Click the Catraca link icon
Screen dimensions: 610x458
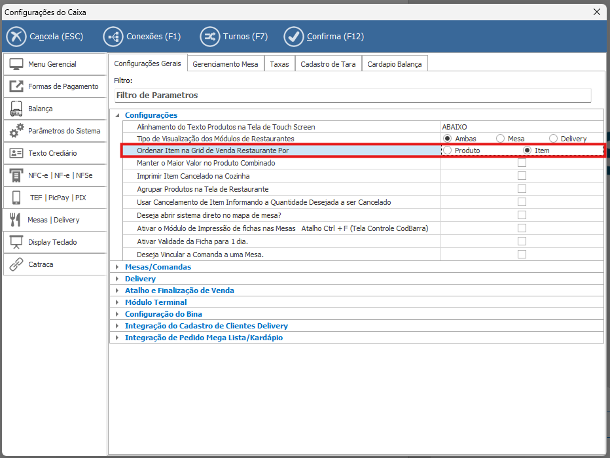click(x=17, y=264)
